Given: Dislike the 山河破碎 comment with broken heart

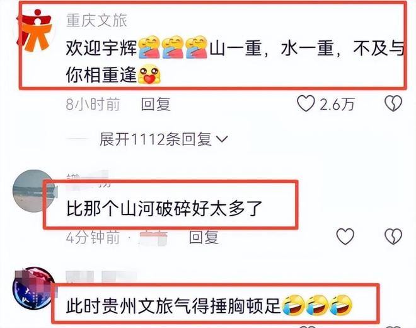Looking at the screenshot, I should (393, 237).
